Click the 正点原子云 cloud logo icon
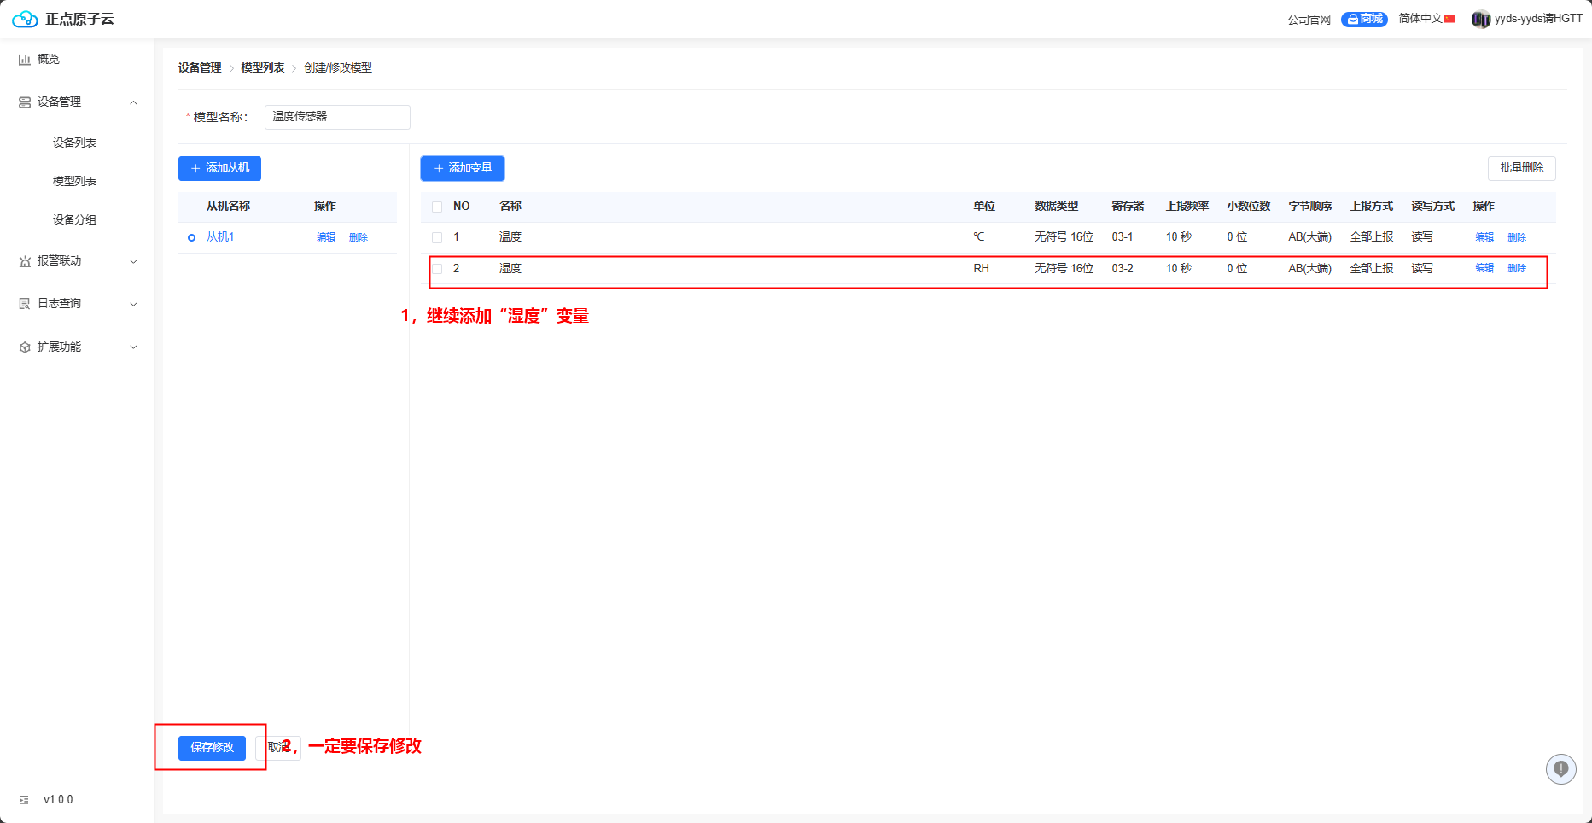1592x823 pixels. click(x=25, y=19)
